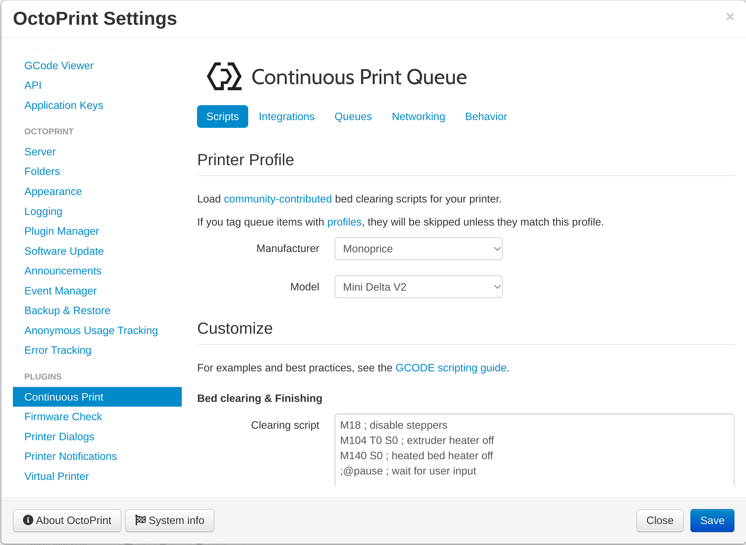Open Printer Notifications plugin settings
The width and height of the screenshot is (746, 545).
pos(71,456)
